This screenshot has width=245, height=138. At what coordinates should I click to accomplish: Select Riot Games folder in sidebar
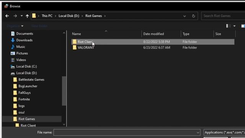[32, 119]
